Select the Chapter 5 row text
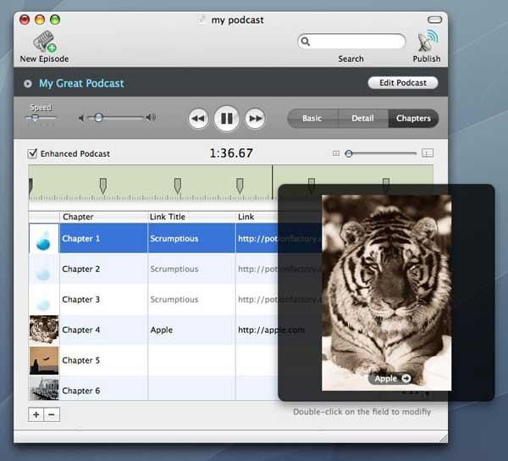 click(80, 360)
